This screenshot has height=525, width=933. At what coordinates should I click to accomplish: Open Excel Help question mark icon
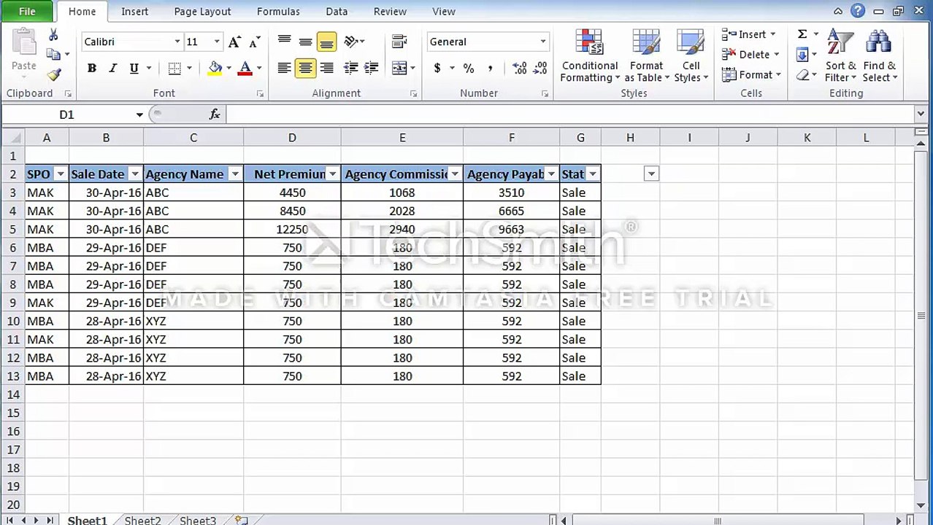[858, 11]
